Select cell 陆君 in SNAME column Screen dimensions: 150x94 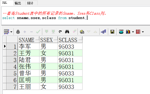[x=29, y=60]
